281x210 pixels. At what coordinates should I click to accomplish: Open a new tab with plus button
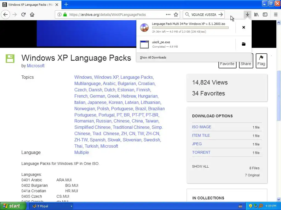(66, 4)
